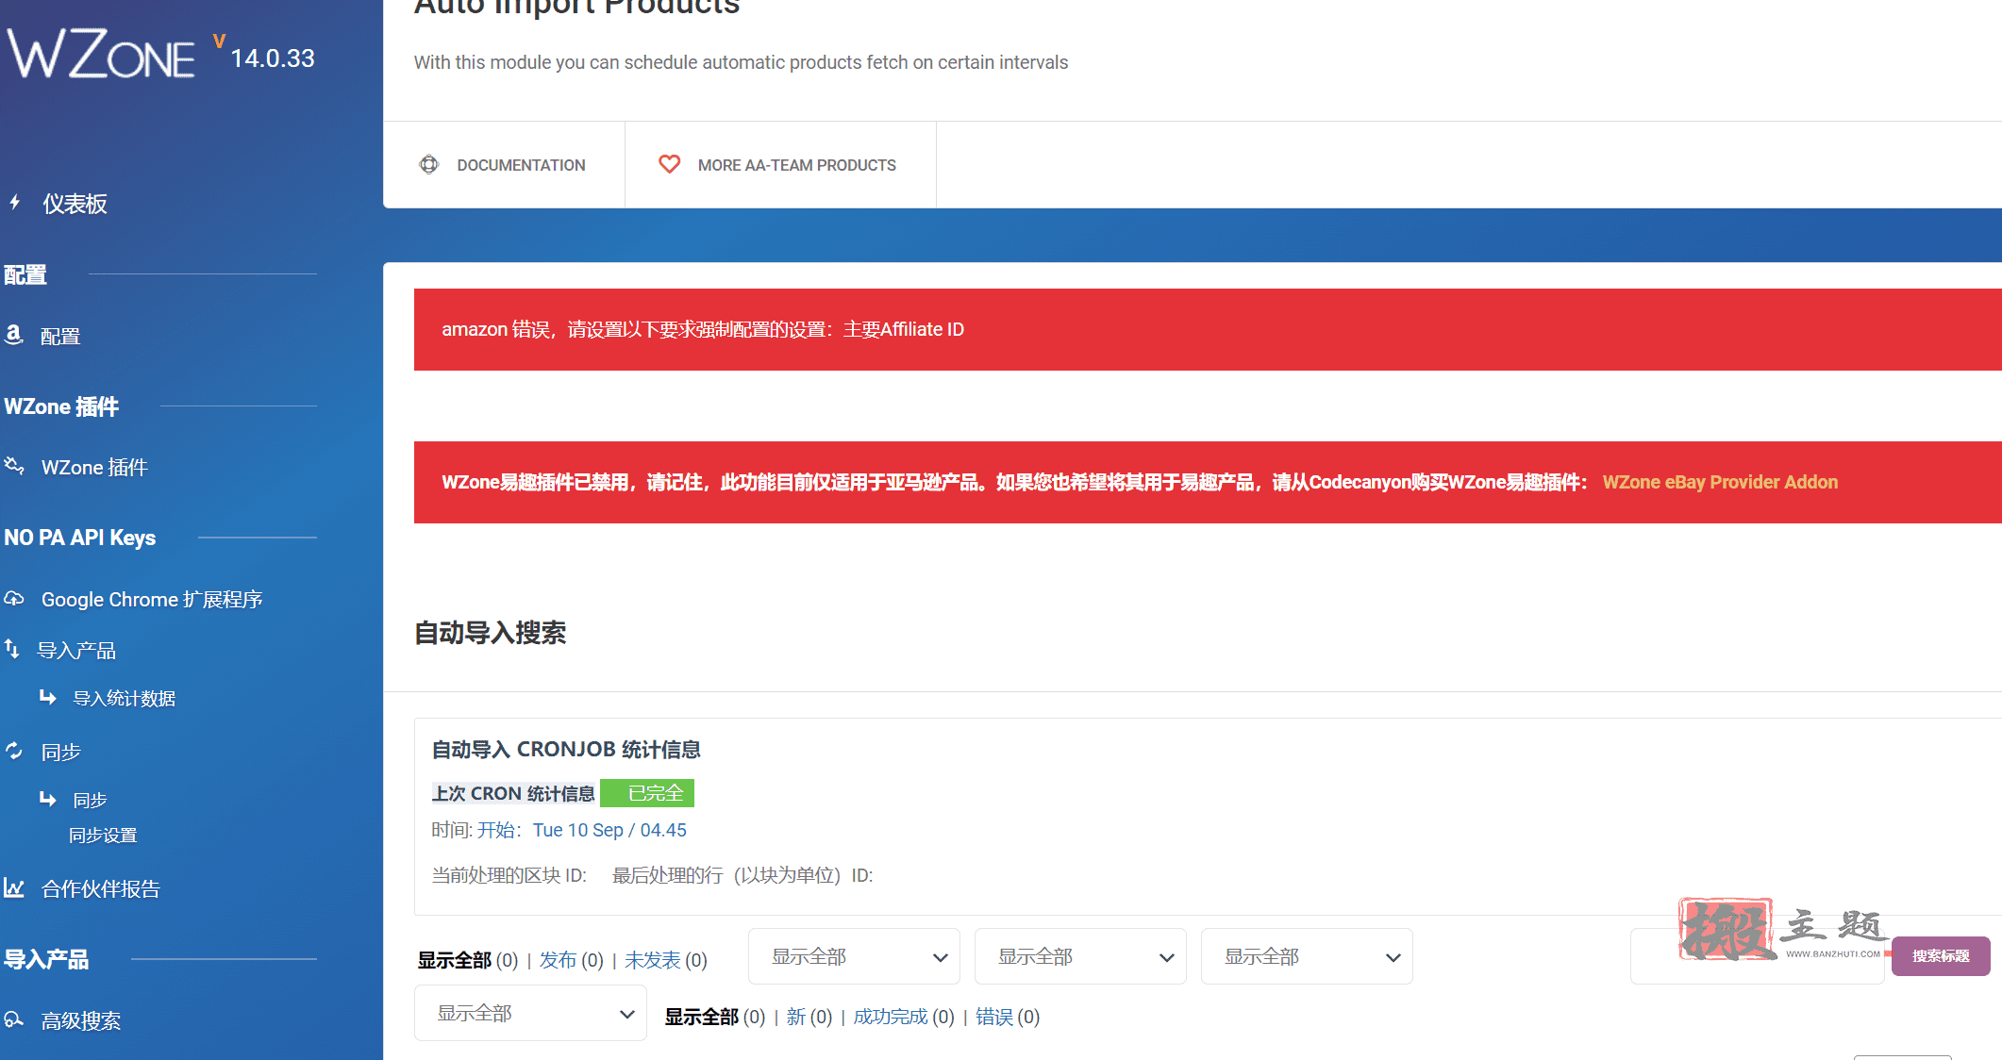Click the 自动导入搜索 heading

click(x=491, y=633)
